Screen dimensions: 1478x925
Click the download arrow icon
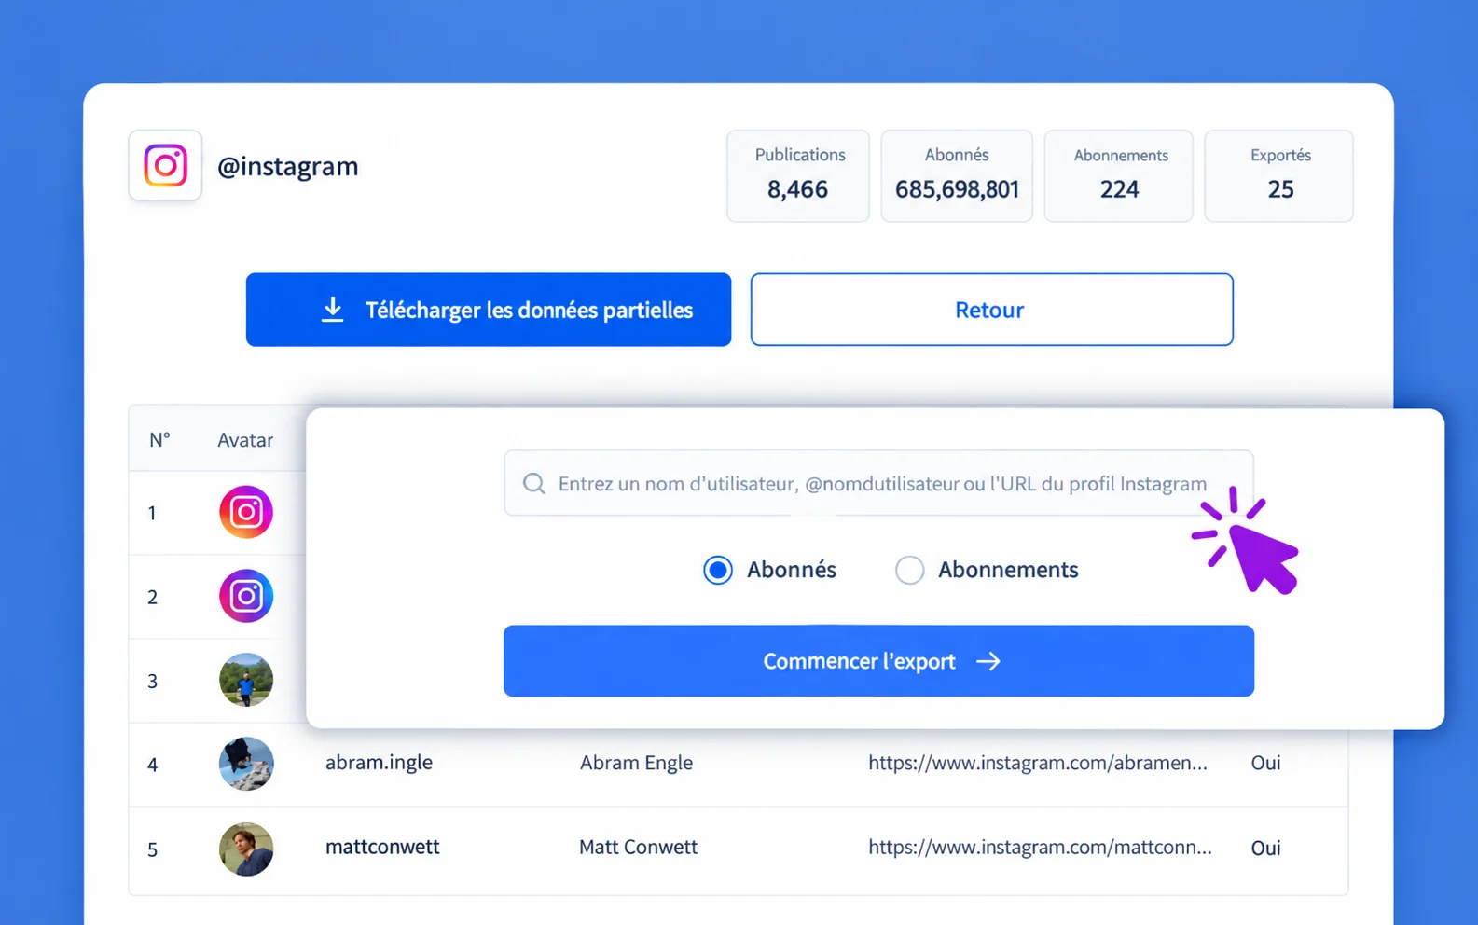point(332,310)
